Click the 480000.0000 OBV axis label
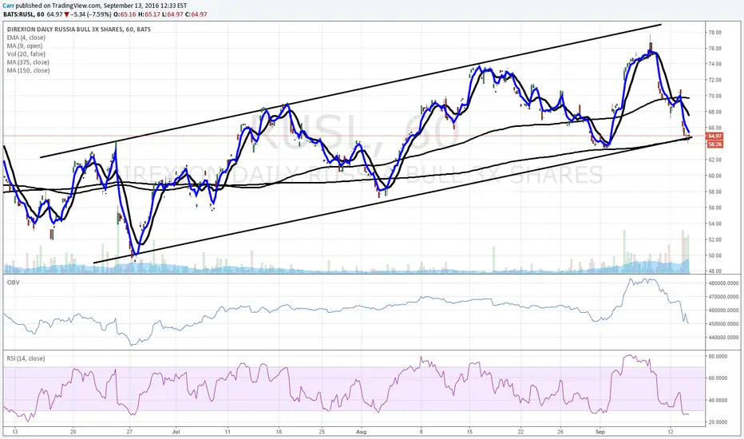The image size is (744, 439). (x=723, y=283)
